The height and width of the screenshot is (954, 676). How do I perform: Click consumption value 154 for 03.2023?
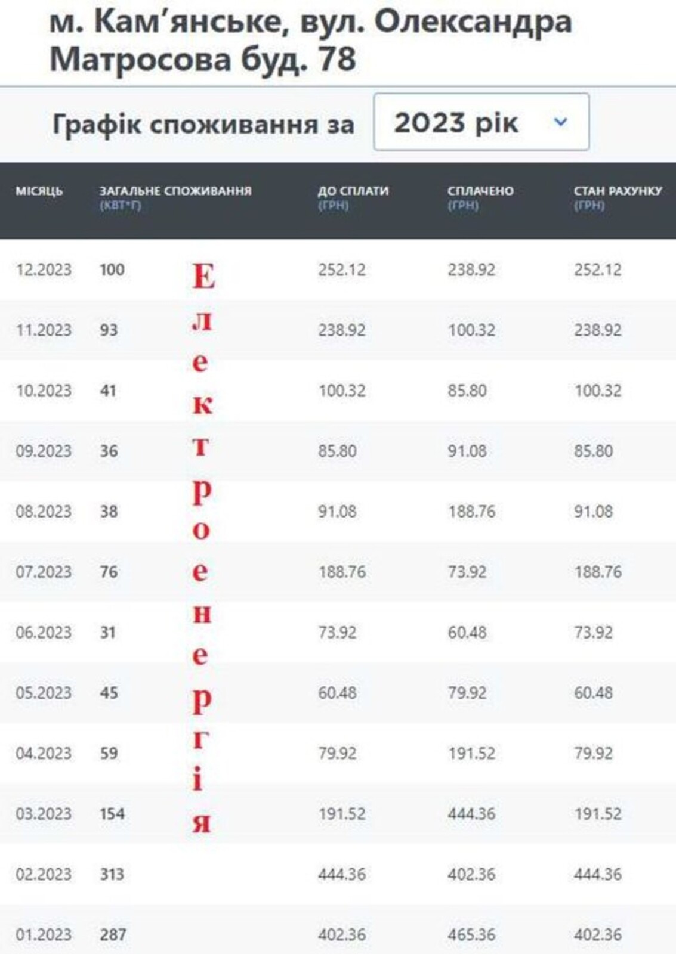[112, 814]
